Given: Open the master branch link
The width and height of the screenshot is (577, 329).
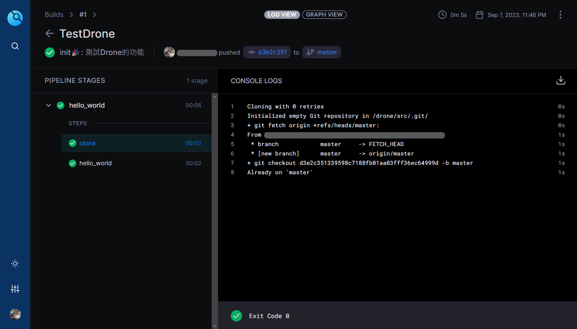Looking at the screenshot, I should (321, 52).
